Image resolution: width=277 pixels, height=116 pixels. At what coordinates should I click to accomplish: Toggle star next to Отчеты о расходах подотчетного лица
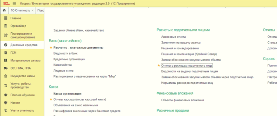pyautogui.click(x=159, y=65)
